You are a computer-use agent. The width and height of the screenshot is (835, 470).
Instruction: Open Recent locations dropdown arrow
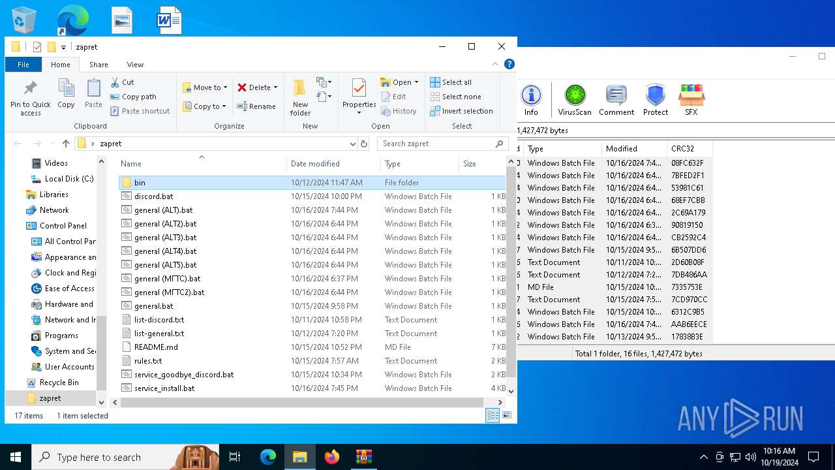pyautogui.click(x=52, y=144)
